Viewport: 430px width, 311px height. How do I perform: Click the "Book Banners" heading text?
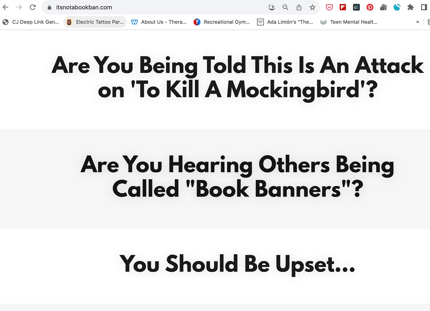pyautogui.click(x=237, y=176)
